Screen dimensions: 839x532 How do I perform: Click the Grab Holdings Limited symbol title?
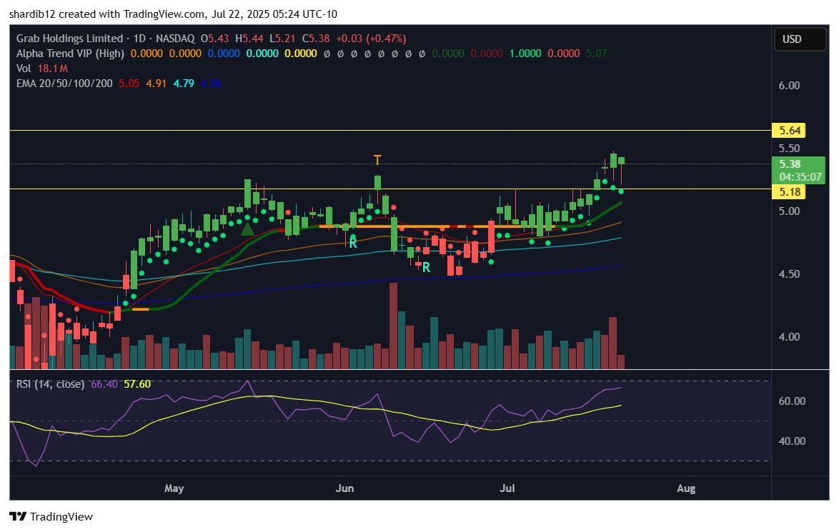tap(69, 39)
